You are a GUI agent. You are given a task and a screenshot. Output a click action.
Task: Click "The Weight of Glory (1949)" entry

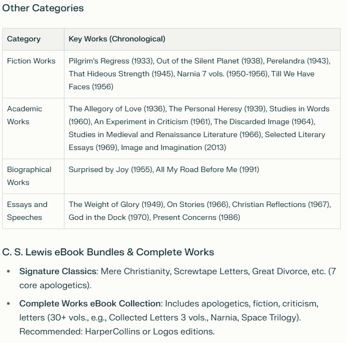[116, 204]
